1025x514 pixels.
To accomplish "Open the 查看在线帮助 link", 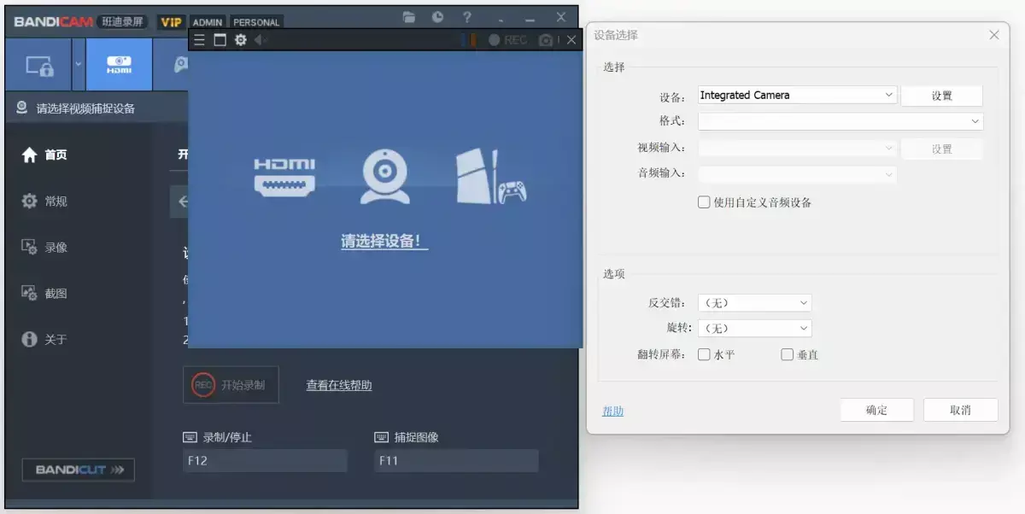I will (x=337, y=385).
